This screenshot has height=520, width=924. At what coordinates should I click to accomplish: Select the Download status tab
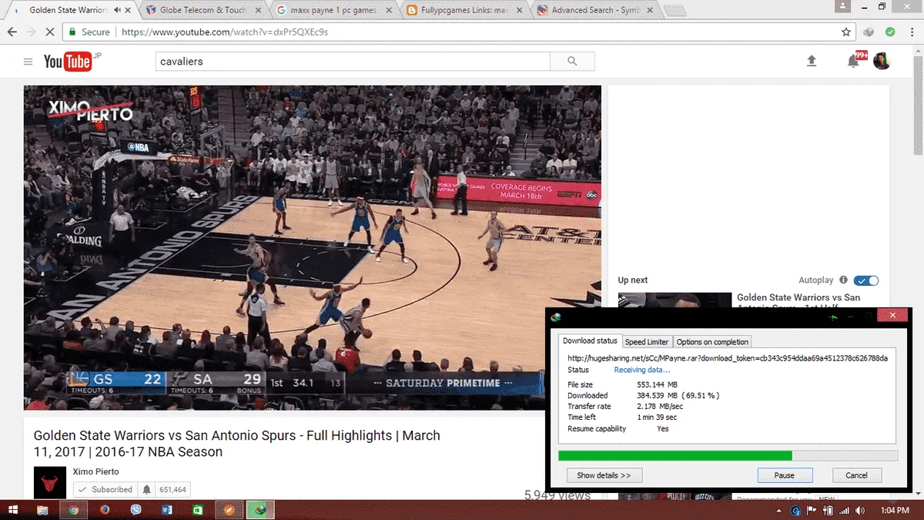(x=590, y=341)
